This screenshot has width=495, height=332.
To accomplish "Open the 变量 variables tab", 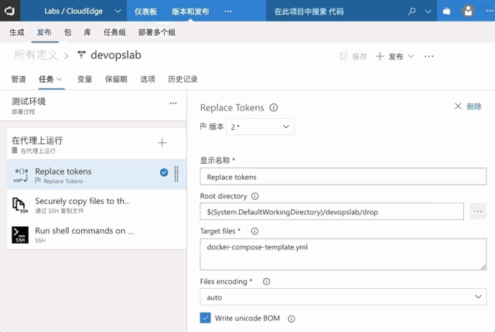I will coord(84,80).
